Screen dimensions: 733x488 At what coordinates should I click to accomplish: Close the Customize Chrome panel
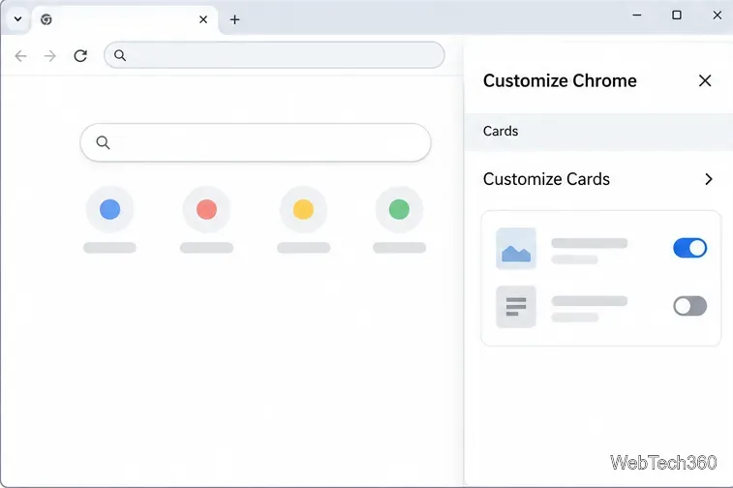tap(705, 81)
